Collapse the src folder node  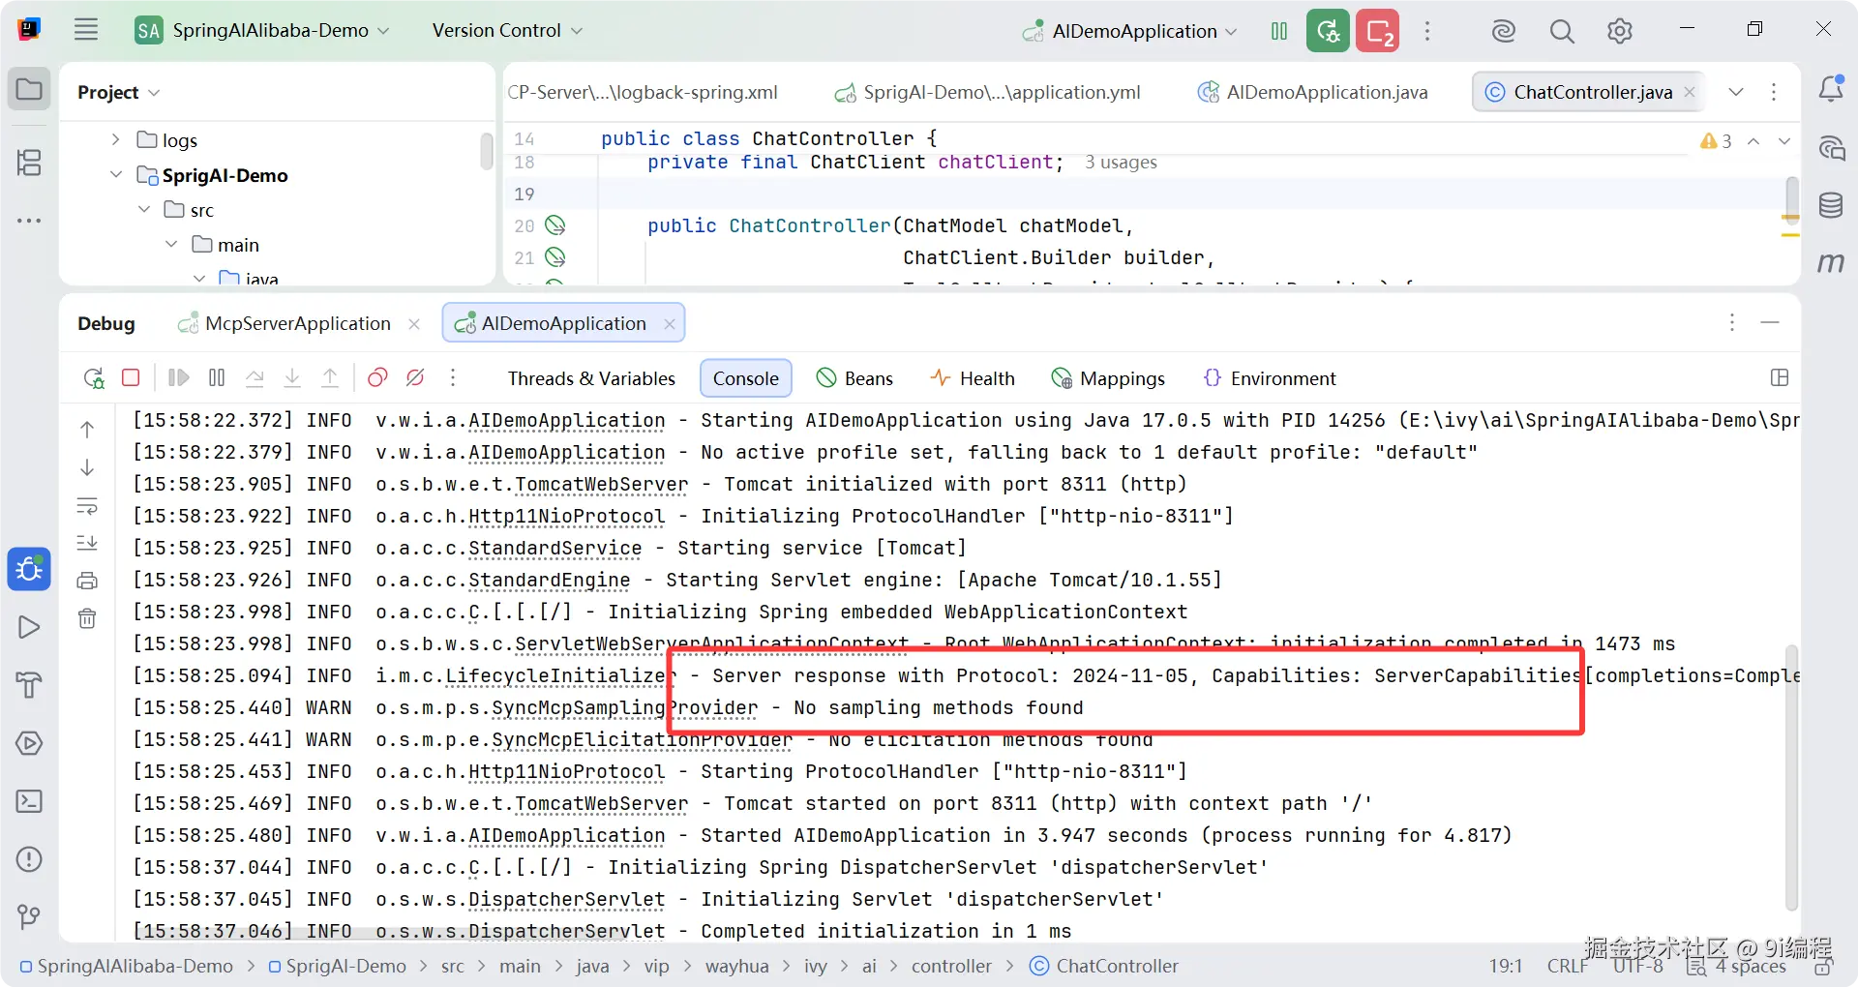(144, 210)
